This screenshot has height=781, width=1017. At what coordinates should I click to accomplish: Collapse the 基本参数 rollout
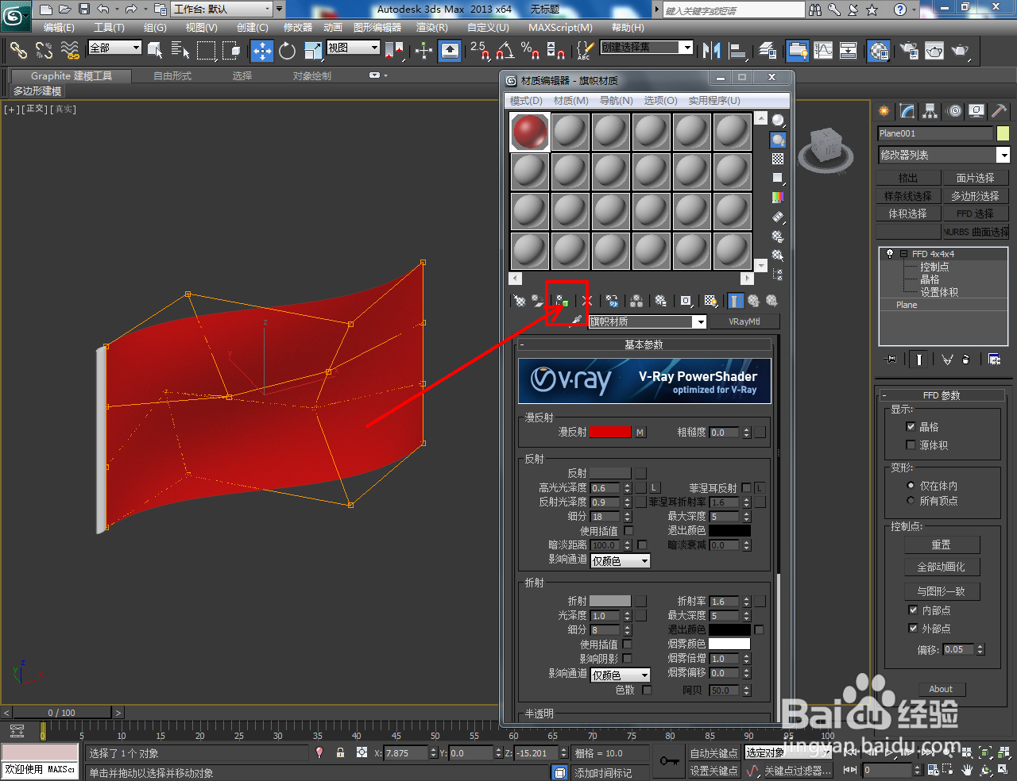pyautogui.click(x=644, y=344)
